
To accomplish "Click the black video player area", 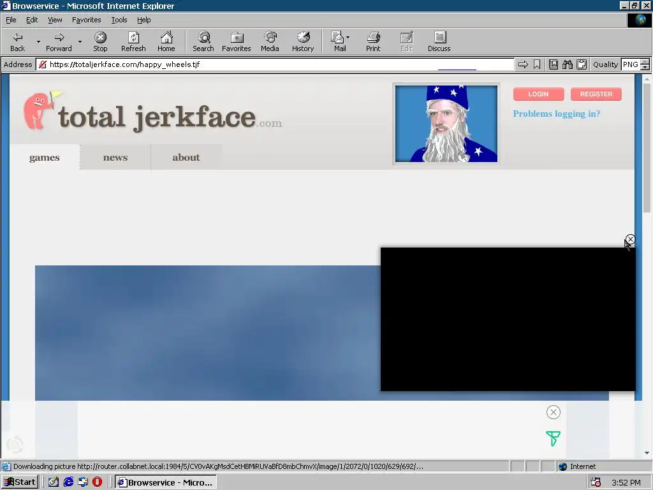I will (508, 319).
